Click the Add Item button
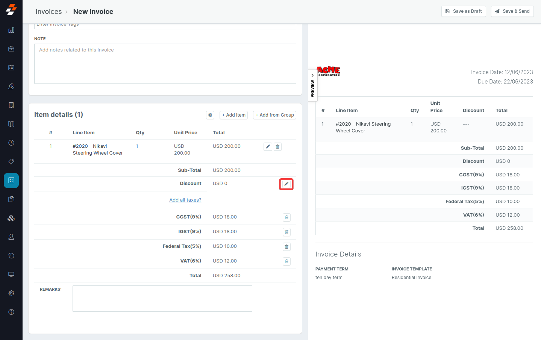 point(233,115)
